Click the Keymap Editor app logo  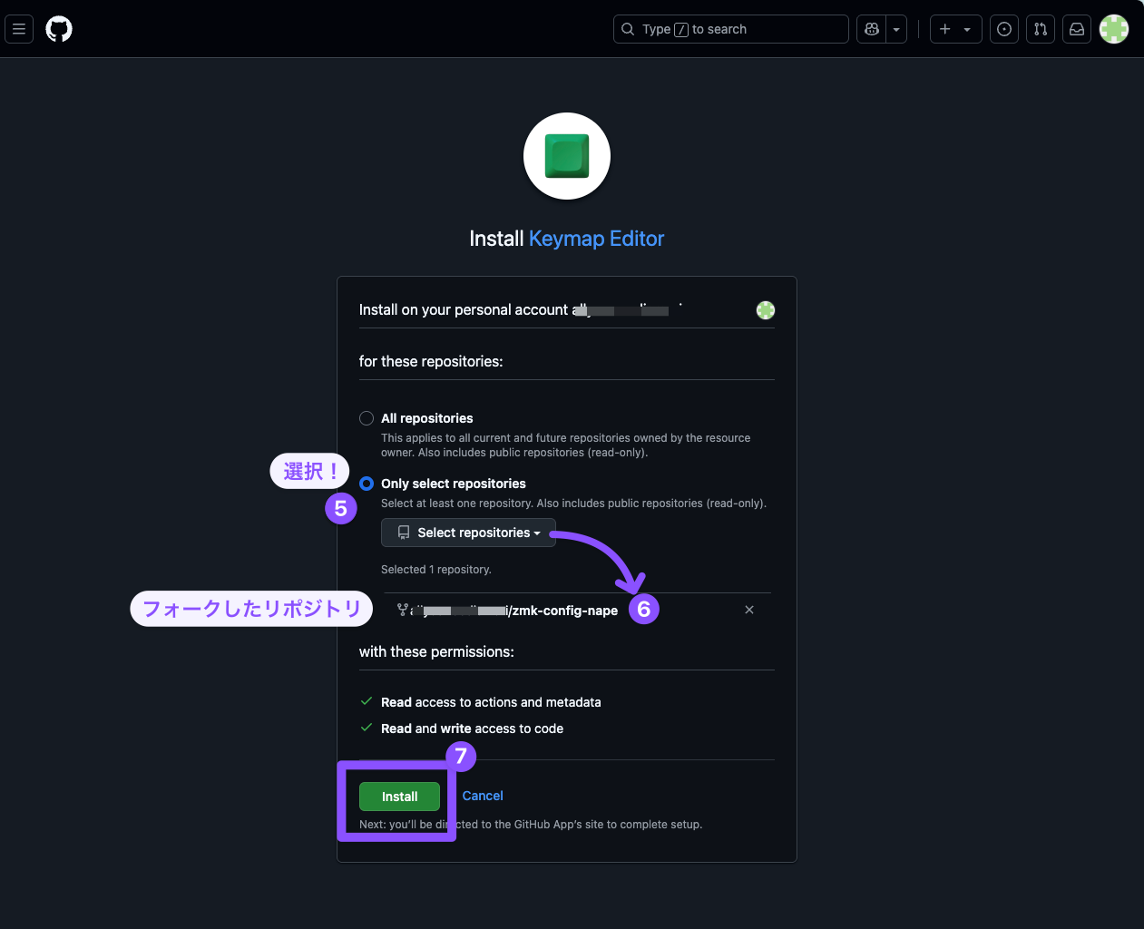point(567,156)
